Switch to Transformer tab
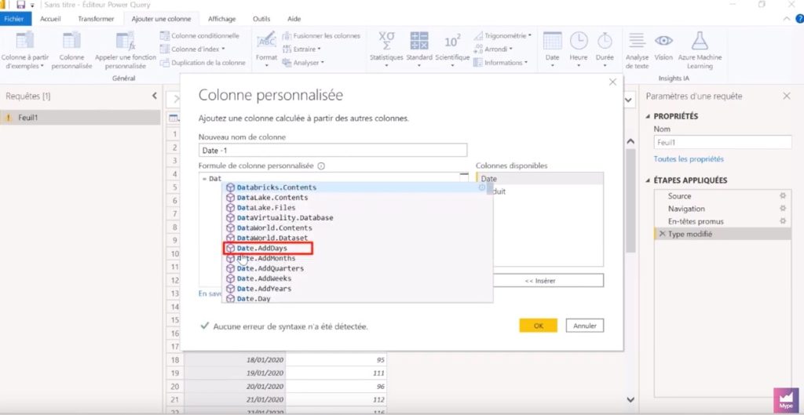This screenshot has width=804, height=415. pos(96,19)
